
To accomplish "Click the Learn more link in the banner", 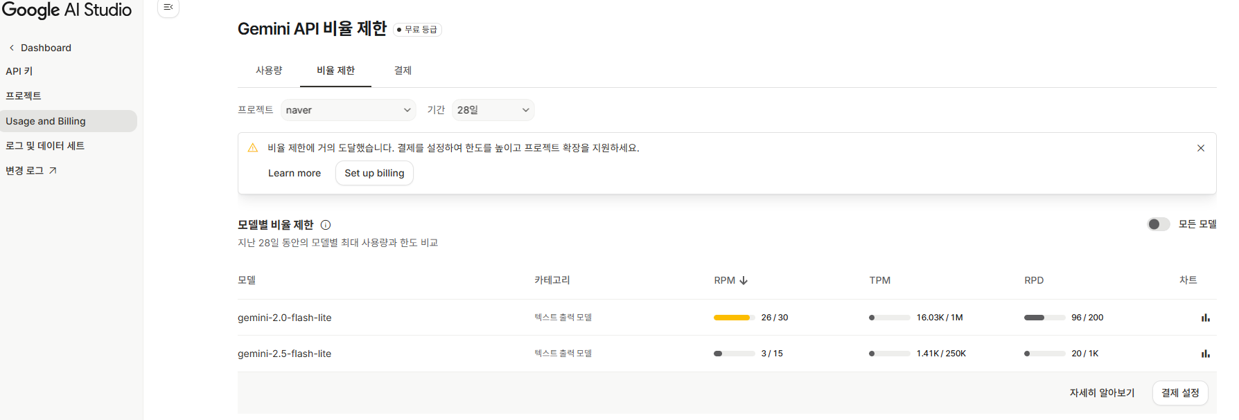I will tap(295, 173).
